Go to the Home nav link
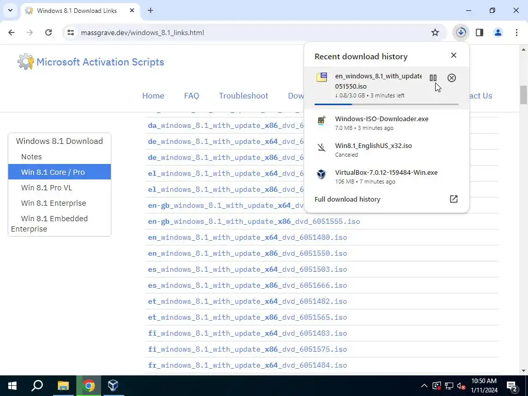This screenshot has height=396, width=528. (153, 95)
